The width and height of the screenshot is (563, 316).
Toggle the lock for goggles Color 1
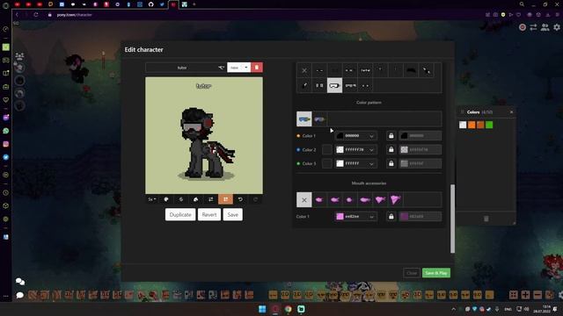[391, 136]
